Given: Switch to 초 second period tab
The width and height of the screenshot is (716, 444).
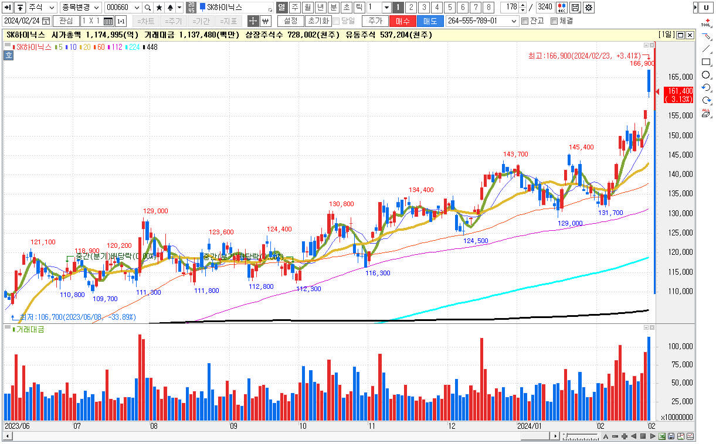Looking at the screenshot, I should pos(347,8).
